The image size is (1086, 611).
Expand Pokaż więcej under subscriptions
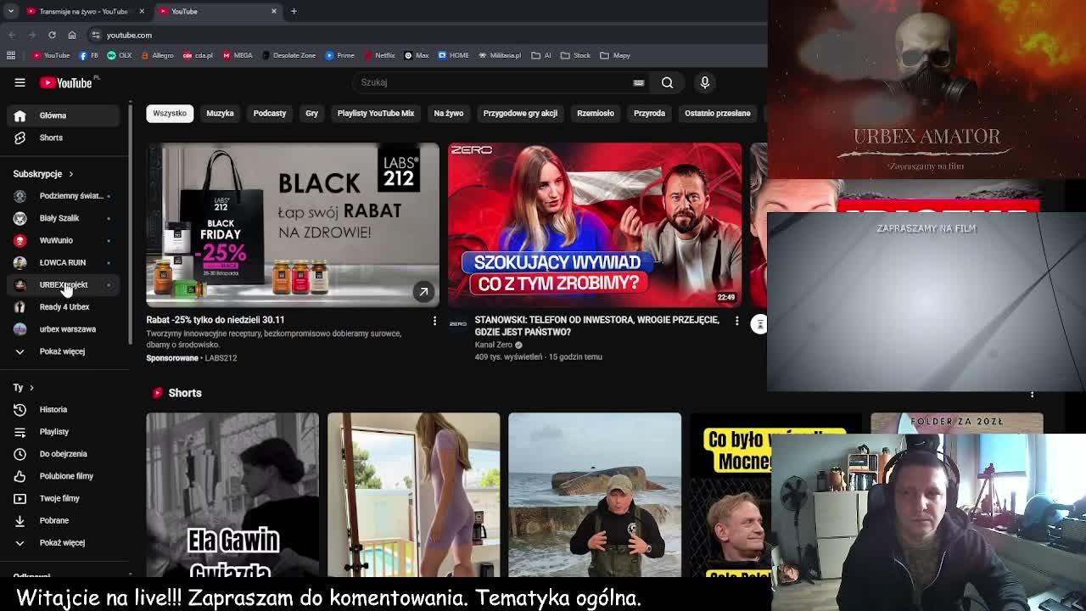[61, 351]
